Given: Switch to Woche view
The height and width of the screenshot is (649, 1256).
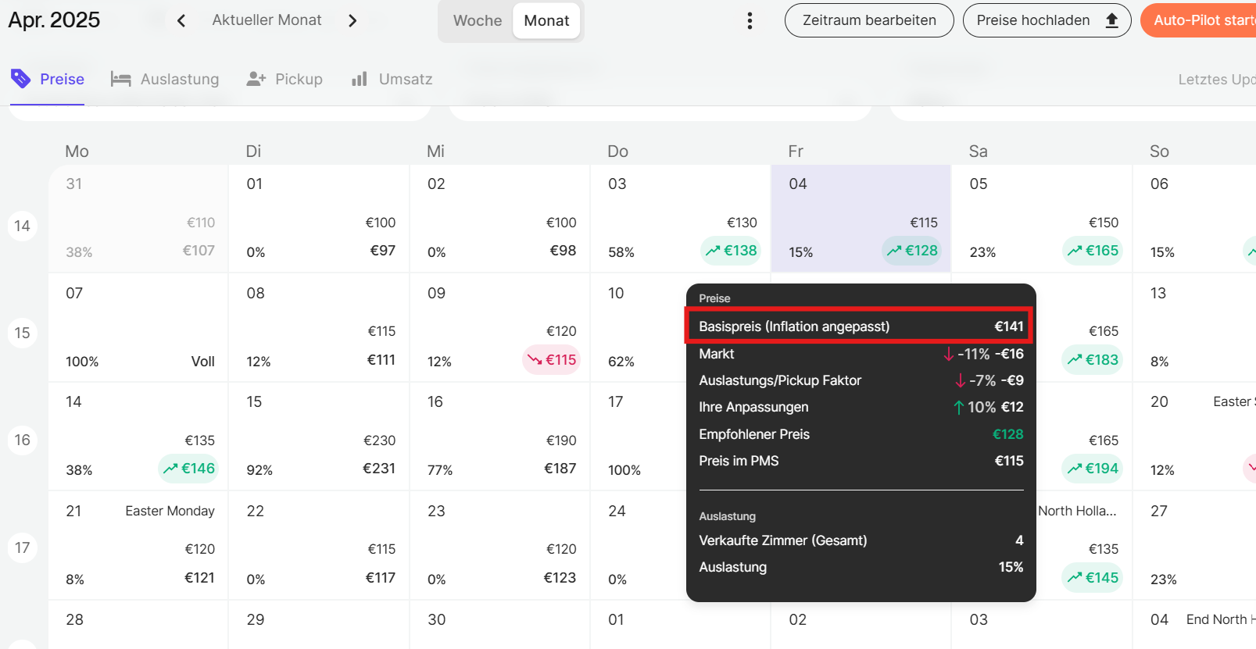Looking at the screenshot, I should tap(477, 21).
